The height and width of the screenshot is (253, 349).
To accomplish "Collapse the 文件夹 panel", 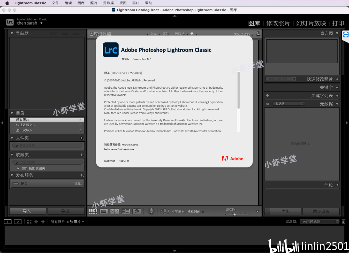I will (12, 138).
